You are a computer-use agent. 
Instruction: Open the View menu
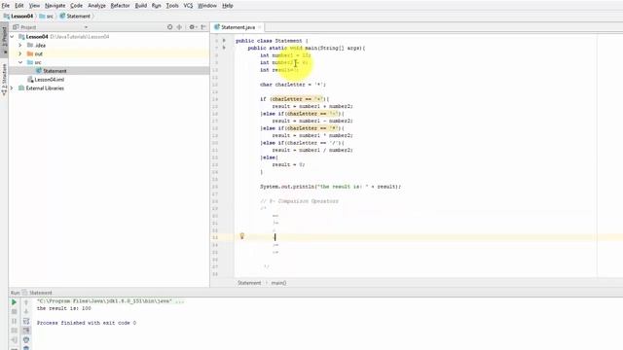(x=35, y=6)
